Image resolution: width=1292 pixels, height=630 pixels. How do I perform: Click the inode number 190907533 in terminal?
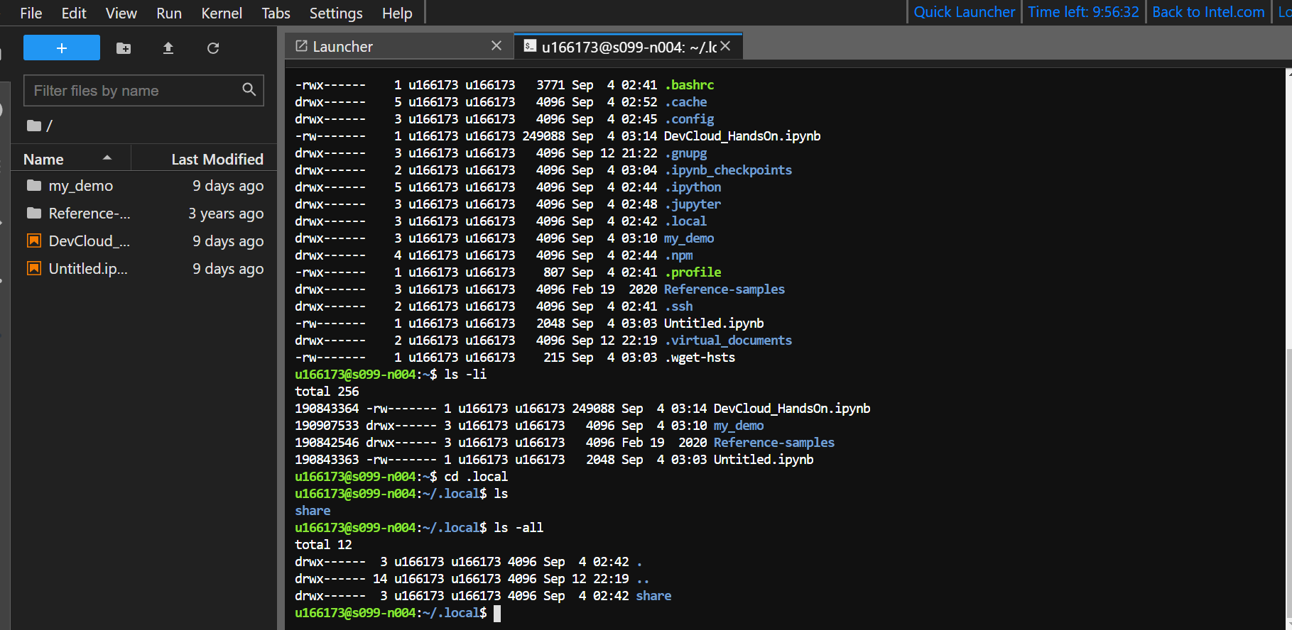[327, 426]
